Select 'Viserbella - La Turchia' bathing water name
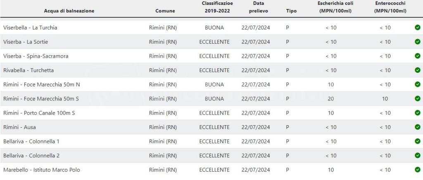Image resolution: width=423 pixels, height=180 pixels. point(30,28)
